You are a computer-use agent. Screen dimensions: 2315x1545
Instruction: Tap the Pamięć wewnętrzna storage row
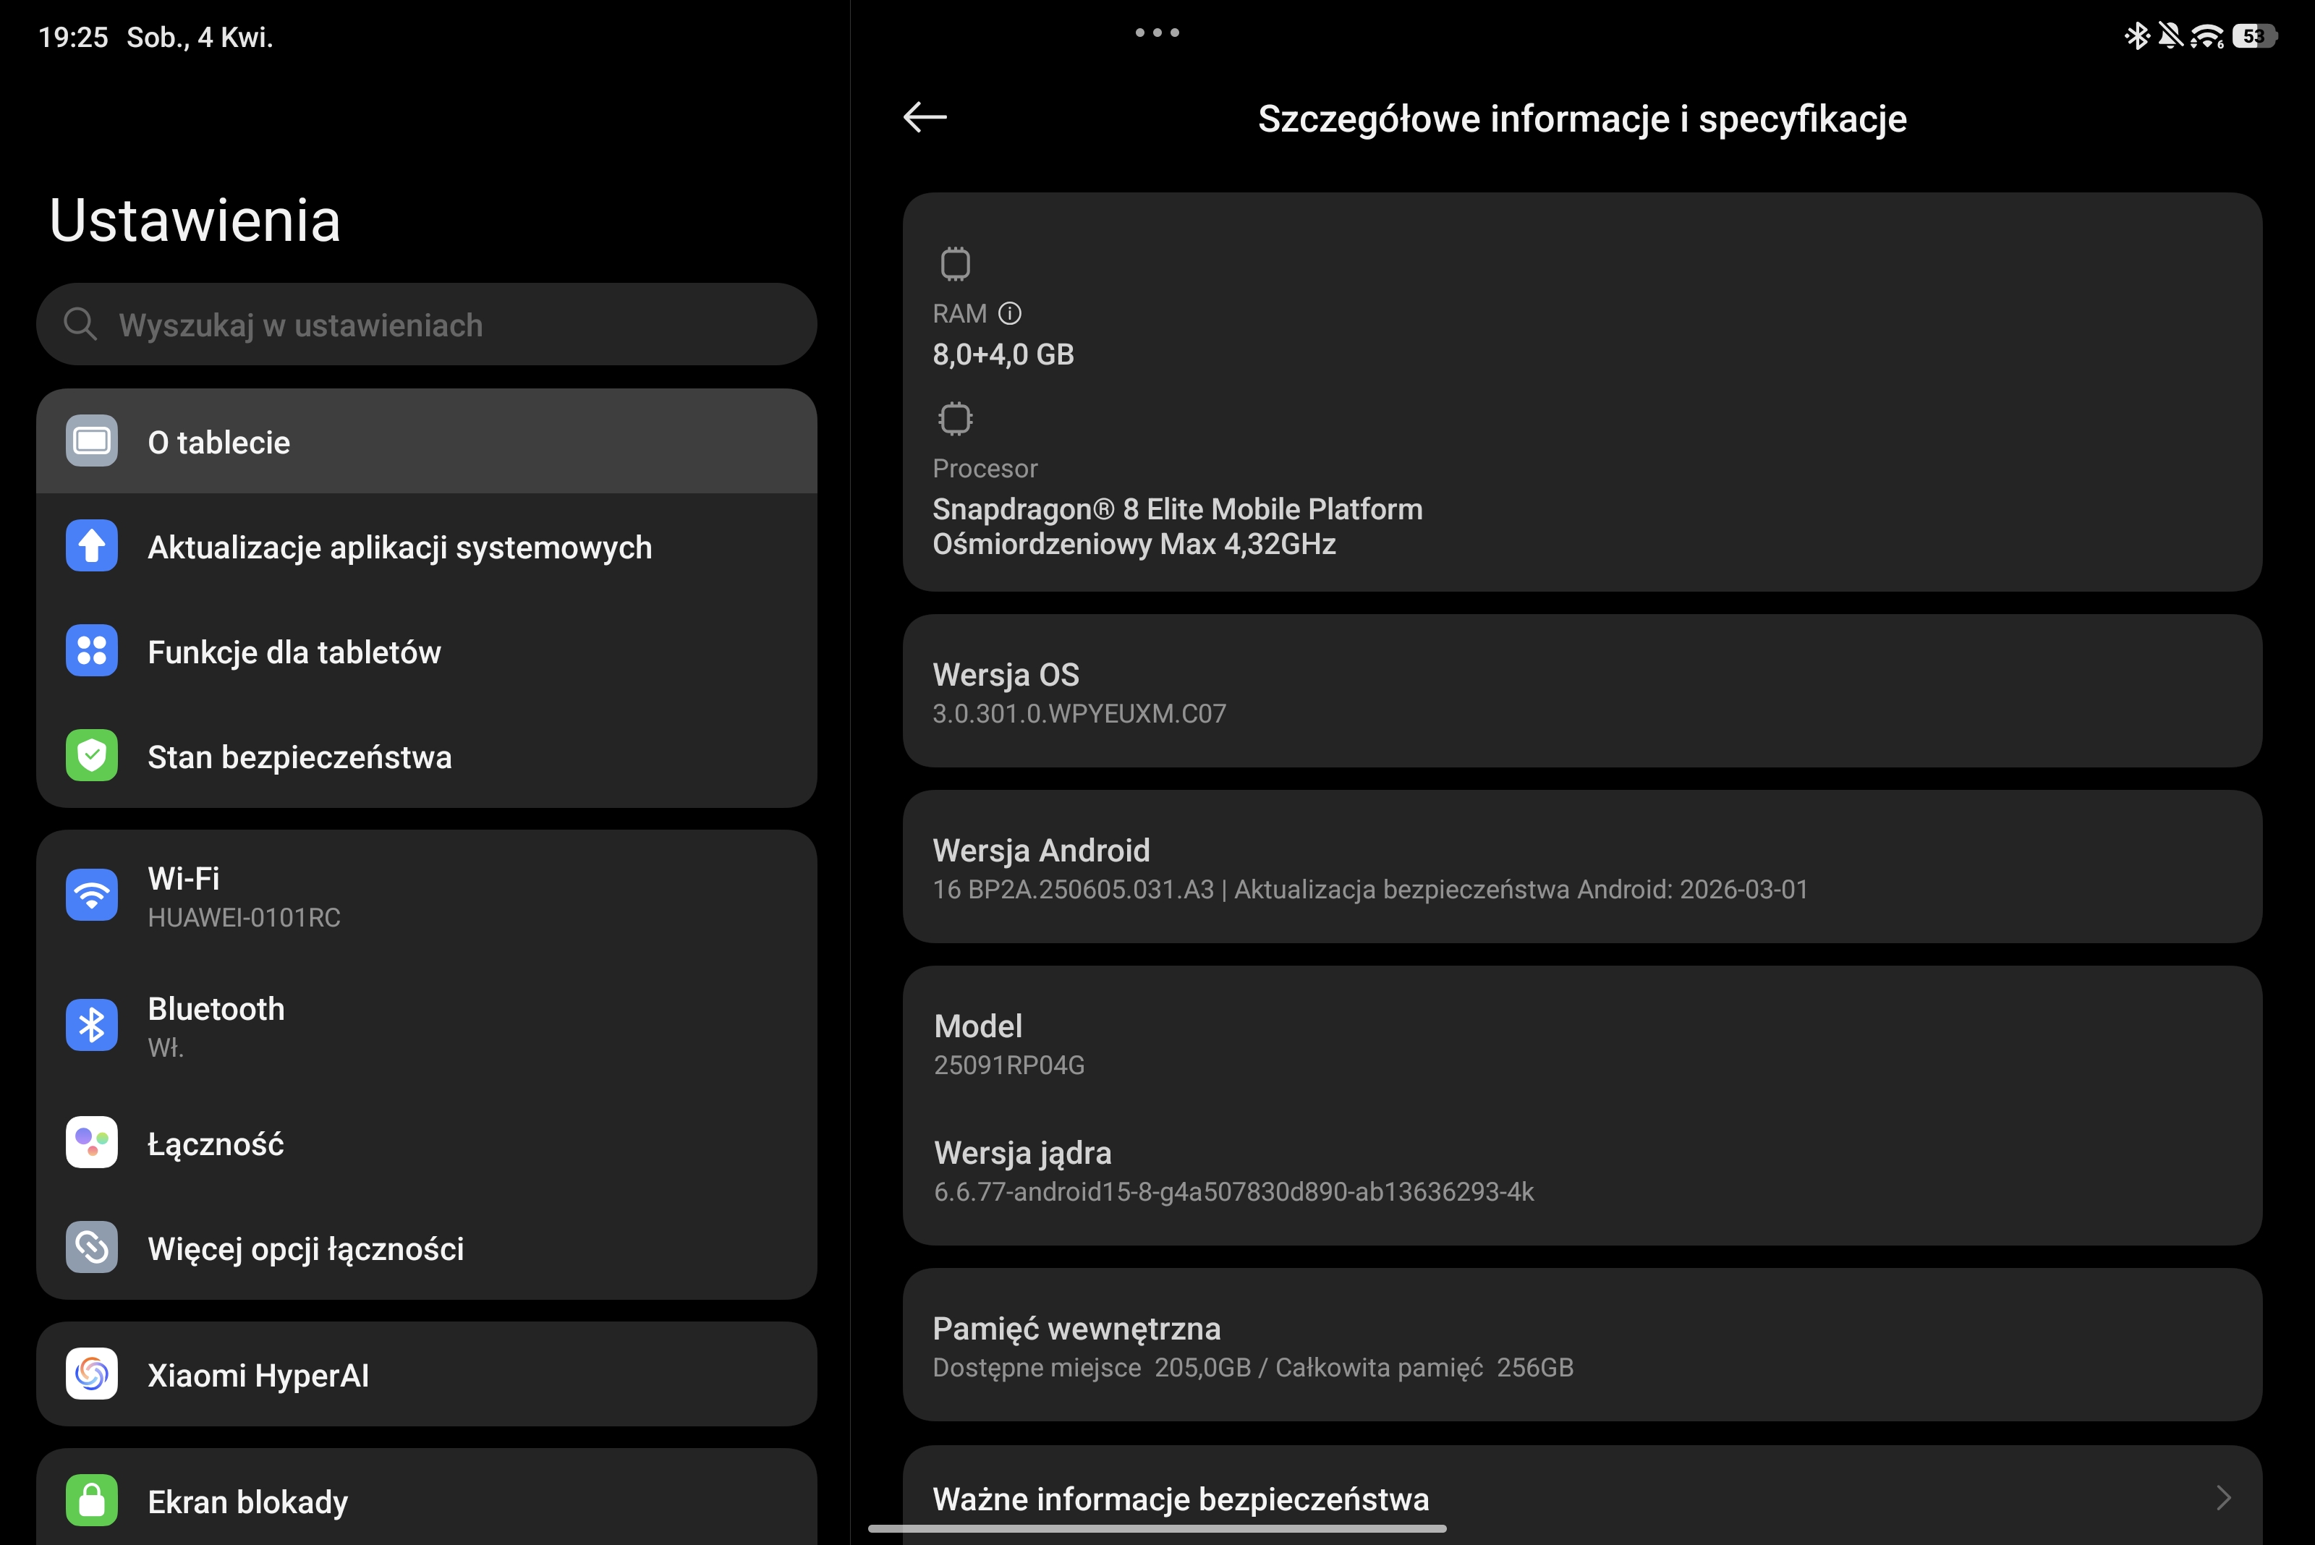(x=1581, y=1346)
